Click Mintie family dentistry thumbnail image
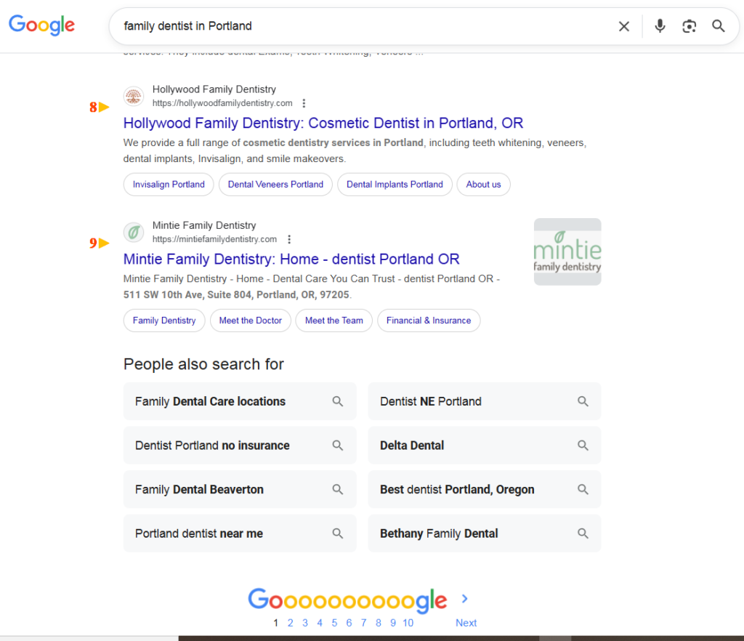 (567, 251)
